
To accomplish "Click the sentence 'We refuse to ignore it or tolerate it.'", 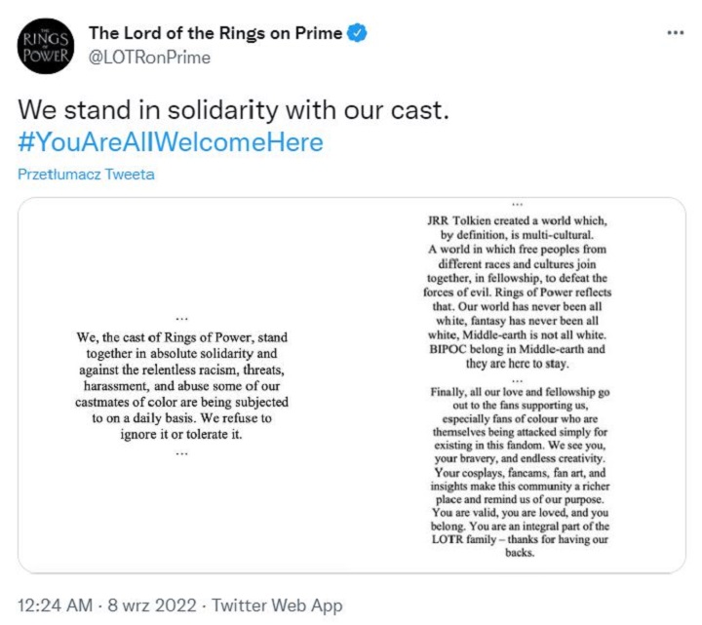I will pos(208,427).
